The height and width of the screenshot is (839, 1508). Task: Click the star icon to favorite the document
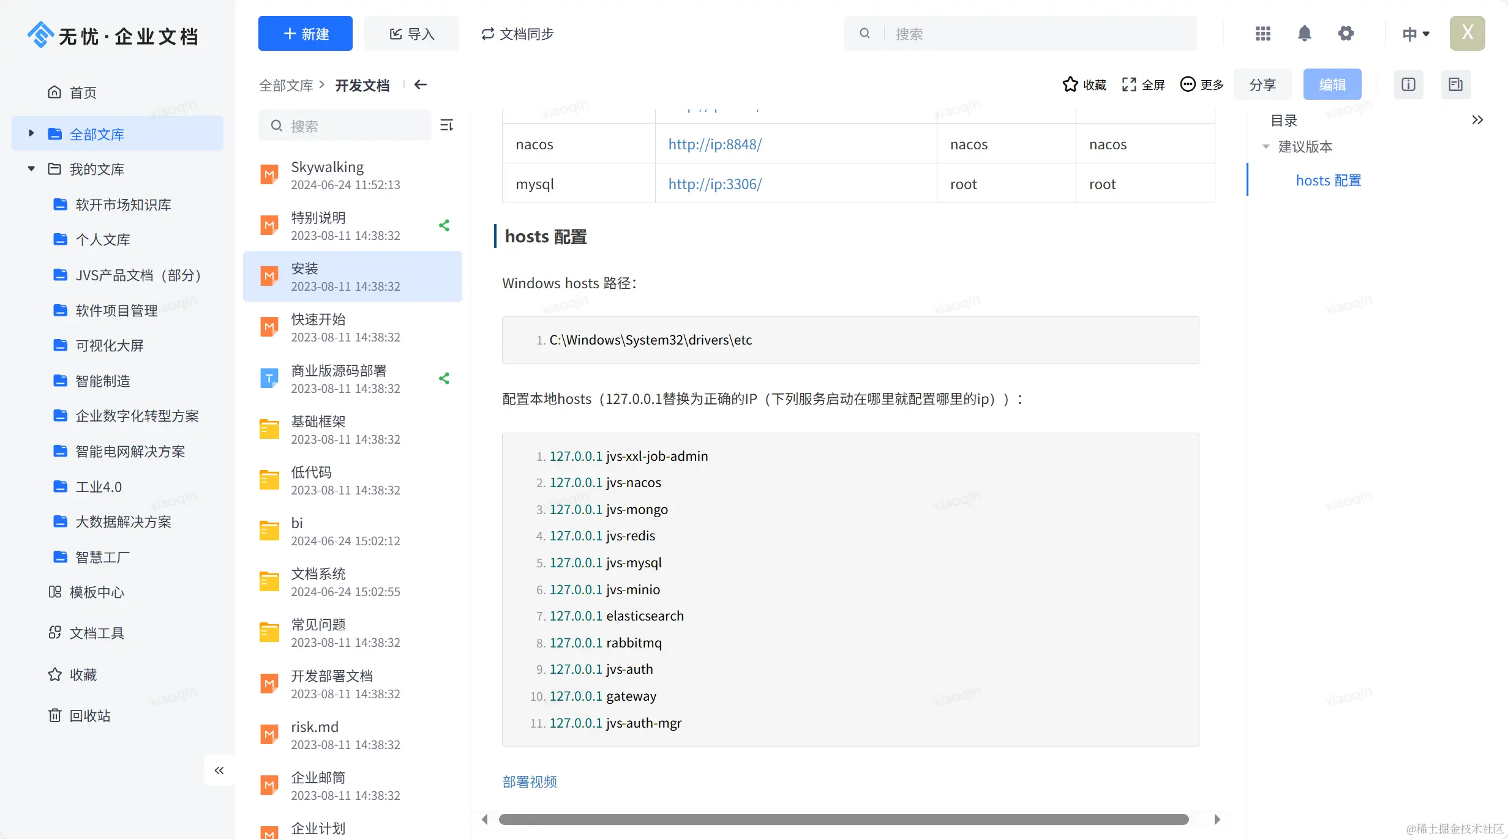[x=1070, y=84]
